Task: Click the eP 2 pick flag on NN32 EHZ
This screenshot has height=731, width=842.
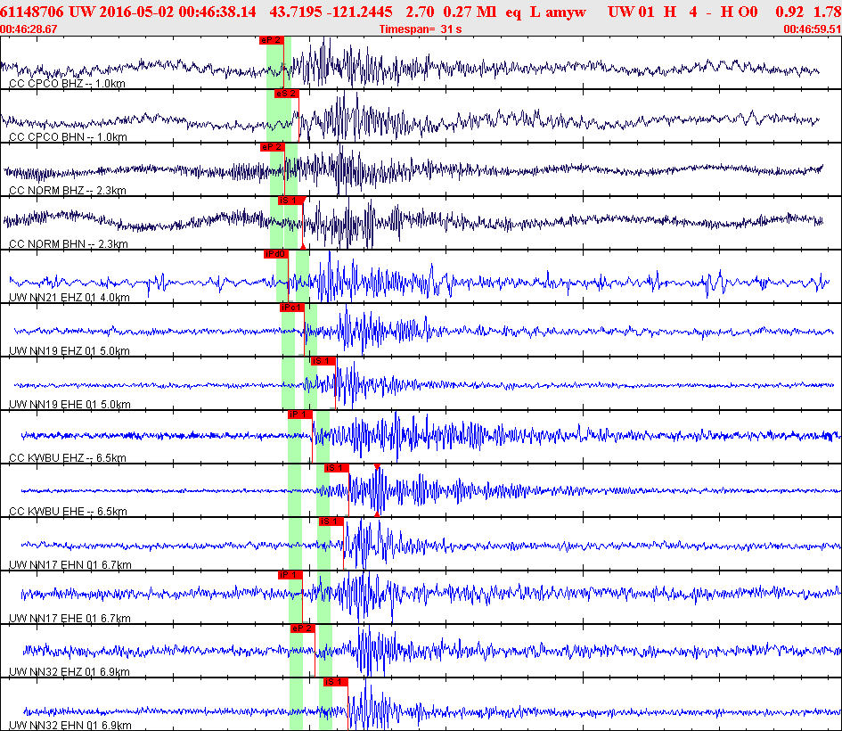Action: click(302, 628)
